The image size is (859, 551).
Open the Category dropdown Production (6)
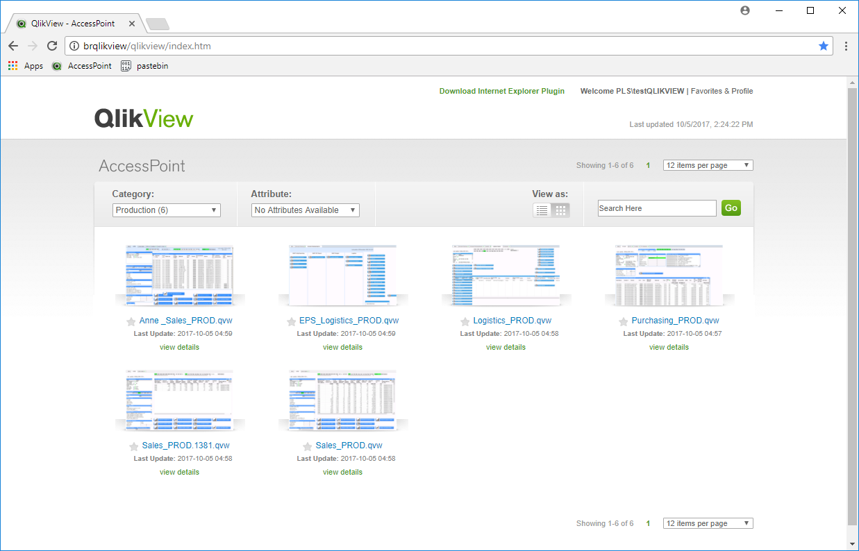167,210
